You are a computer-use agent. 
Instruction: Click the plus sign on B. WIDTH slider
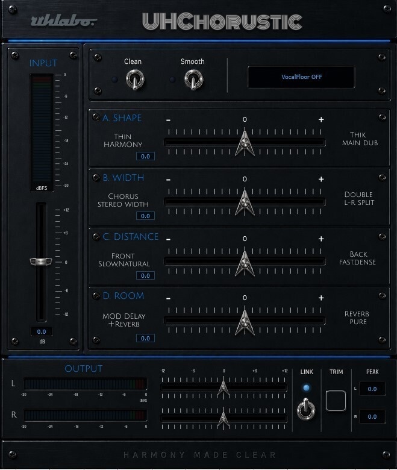pos(321,179)
